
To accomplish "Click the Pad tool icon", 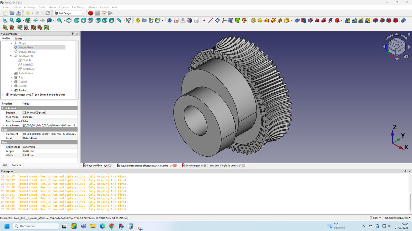I will point(253,21).
